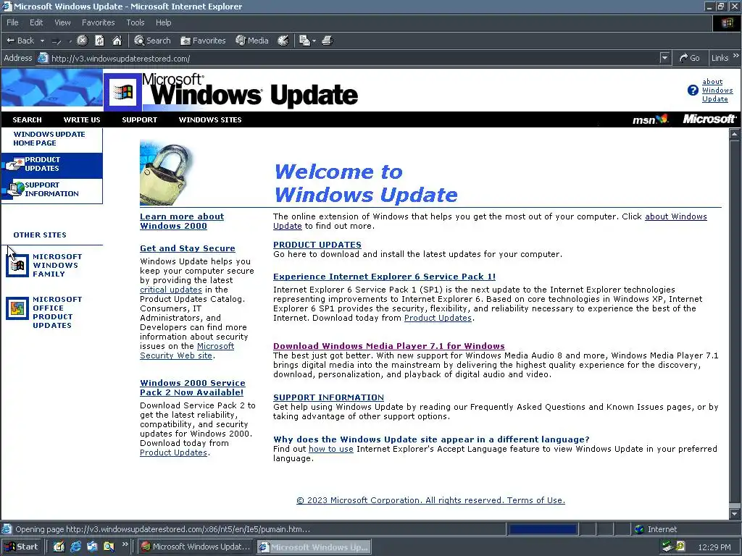Open the Tools menu
This screenshot has height=556, width=742.
click(135, 22)
